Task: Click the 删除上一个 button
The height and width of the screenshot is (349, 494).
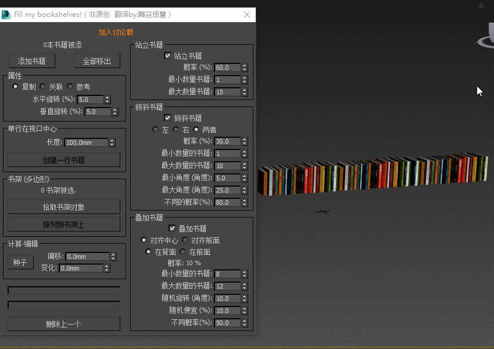Action: tap(63, 323)
